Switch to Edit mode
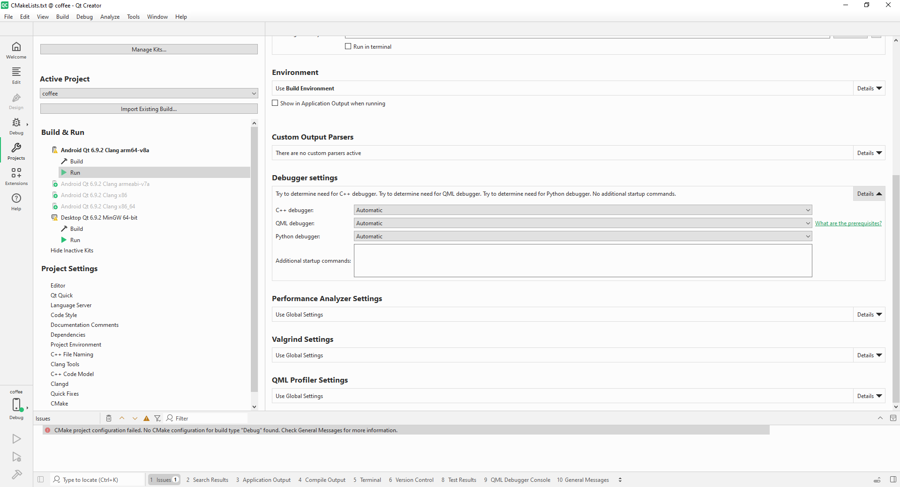900x487 pixels. (16, 76)
